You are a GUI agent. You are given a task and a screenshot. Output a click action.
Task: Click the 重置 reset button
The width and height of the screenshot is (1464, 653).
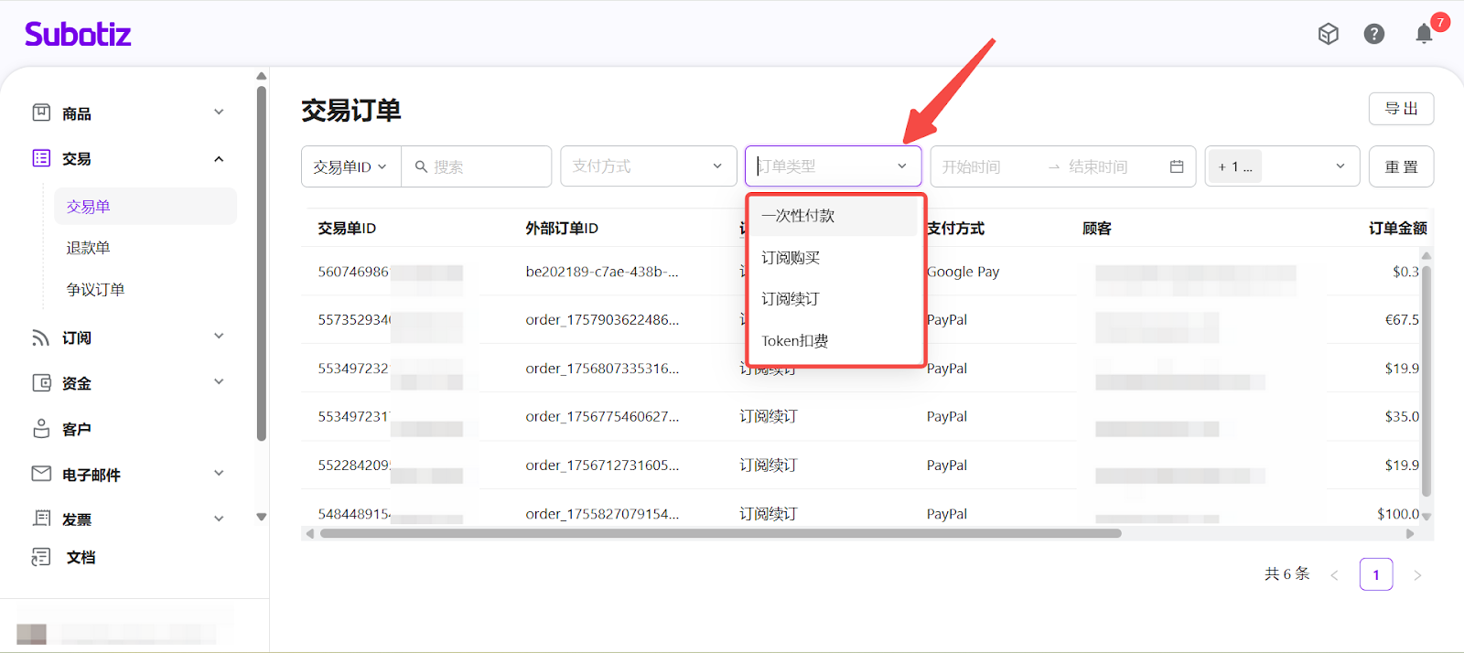pos(1401,166)
